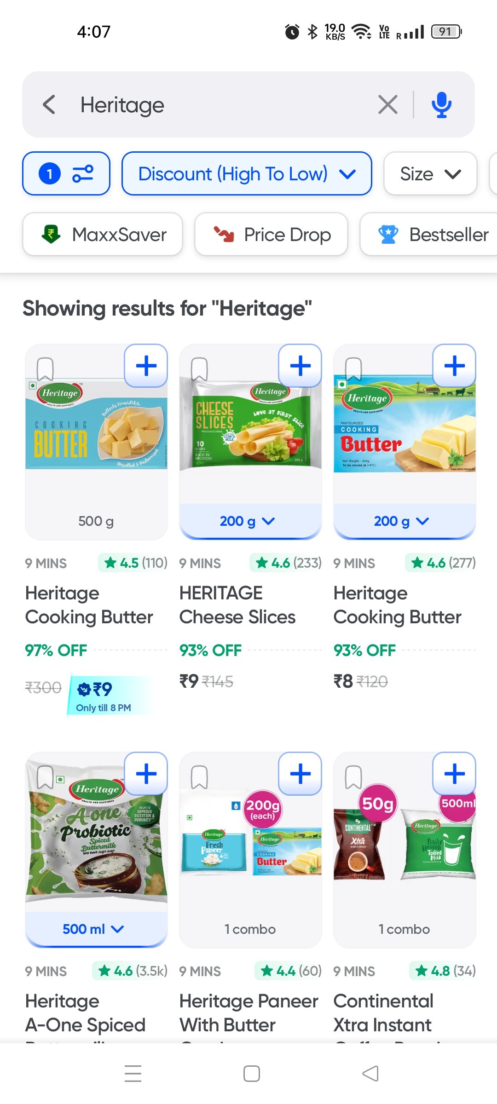Tap the Heritage search input field
Screen dimensions: 497x1104
point(221,105)
